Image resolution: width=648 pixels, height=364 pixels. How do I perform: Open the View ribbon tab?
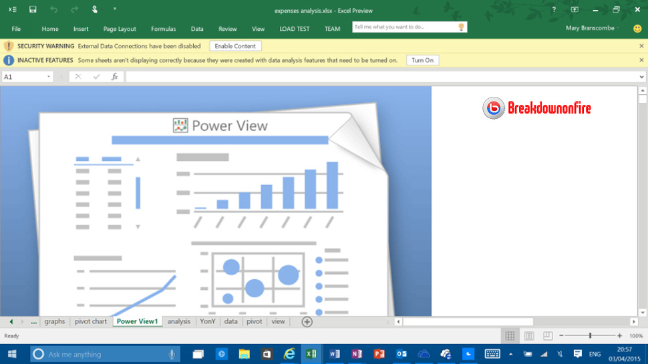pyautogui.click(x=259, y=29)
